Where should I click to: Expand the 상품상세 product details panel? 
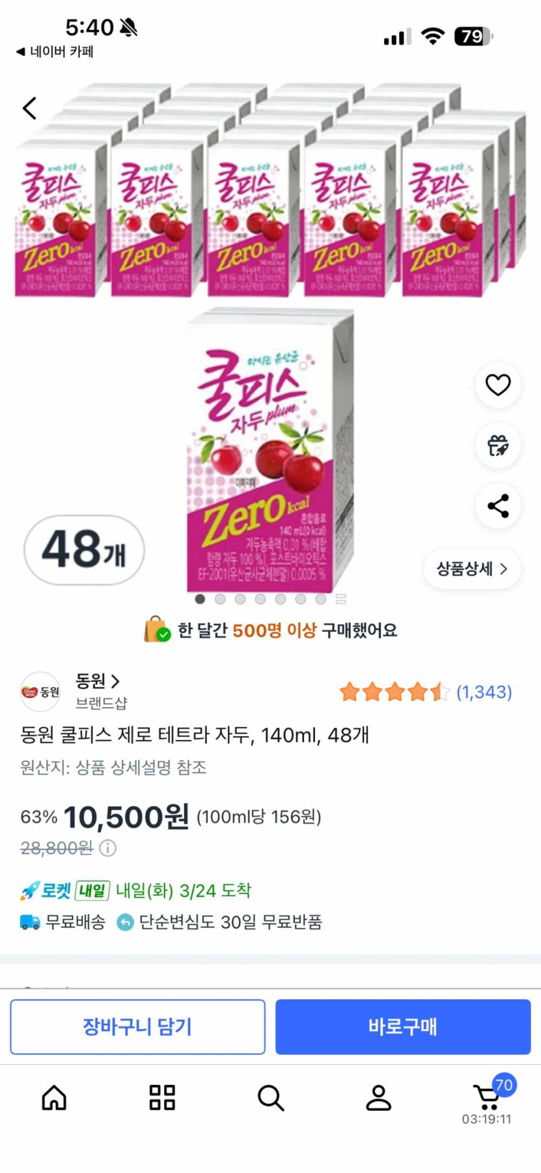[471, 568]
